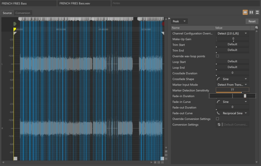
Task: Open Crossfade Shape Sine dropdown
Action: coord(232,79)
